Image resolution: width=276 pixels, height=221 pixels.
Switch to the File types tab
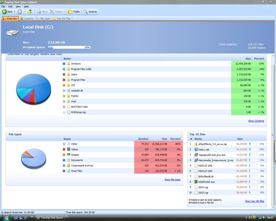coord(43,19)
